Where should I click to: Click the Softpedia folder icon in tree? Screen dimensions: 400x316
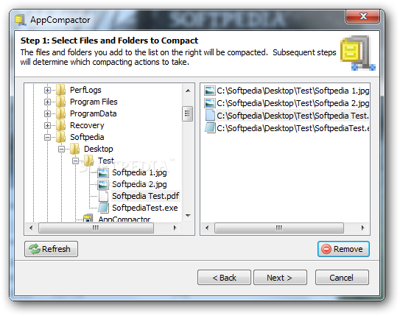pos(60,137)
